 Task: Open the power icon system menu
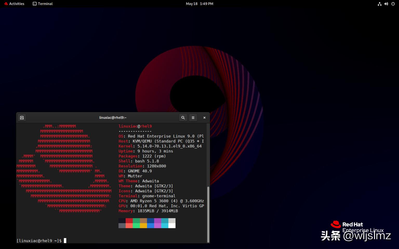393,4
